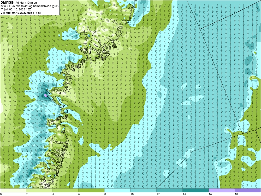This screenshot has width=261, height=196.
Task: Click the 8–10 m/s pale cyan legend swatch
Action: click(117, 190)
